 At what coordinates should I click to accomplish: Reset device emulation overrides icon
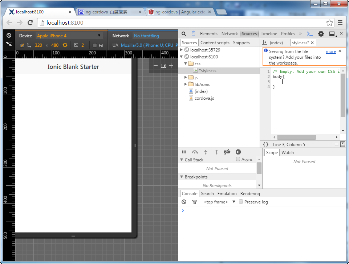click(9, 36)
